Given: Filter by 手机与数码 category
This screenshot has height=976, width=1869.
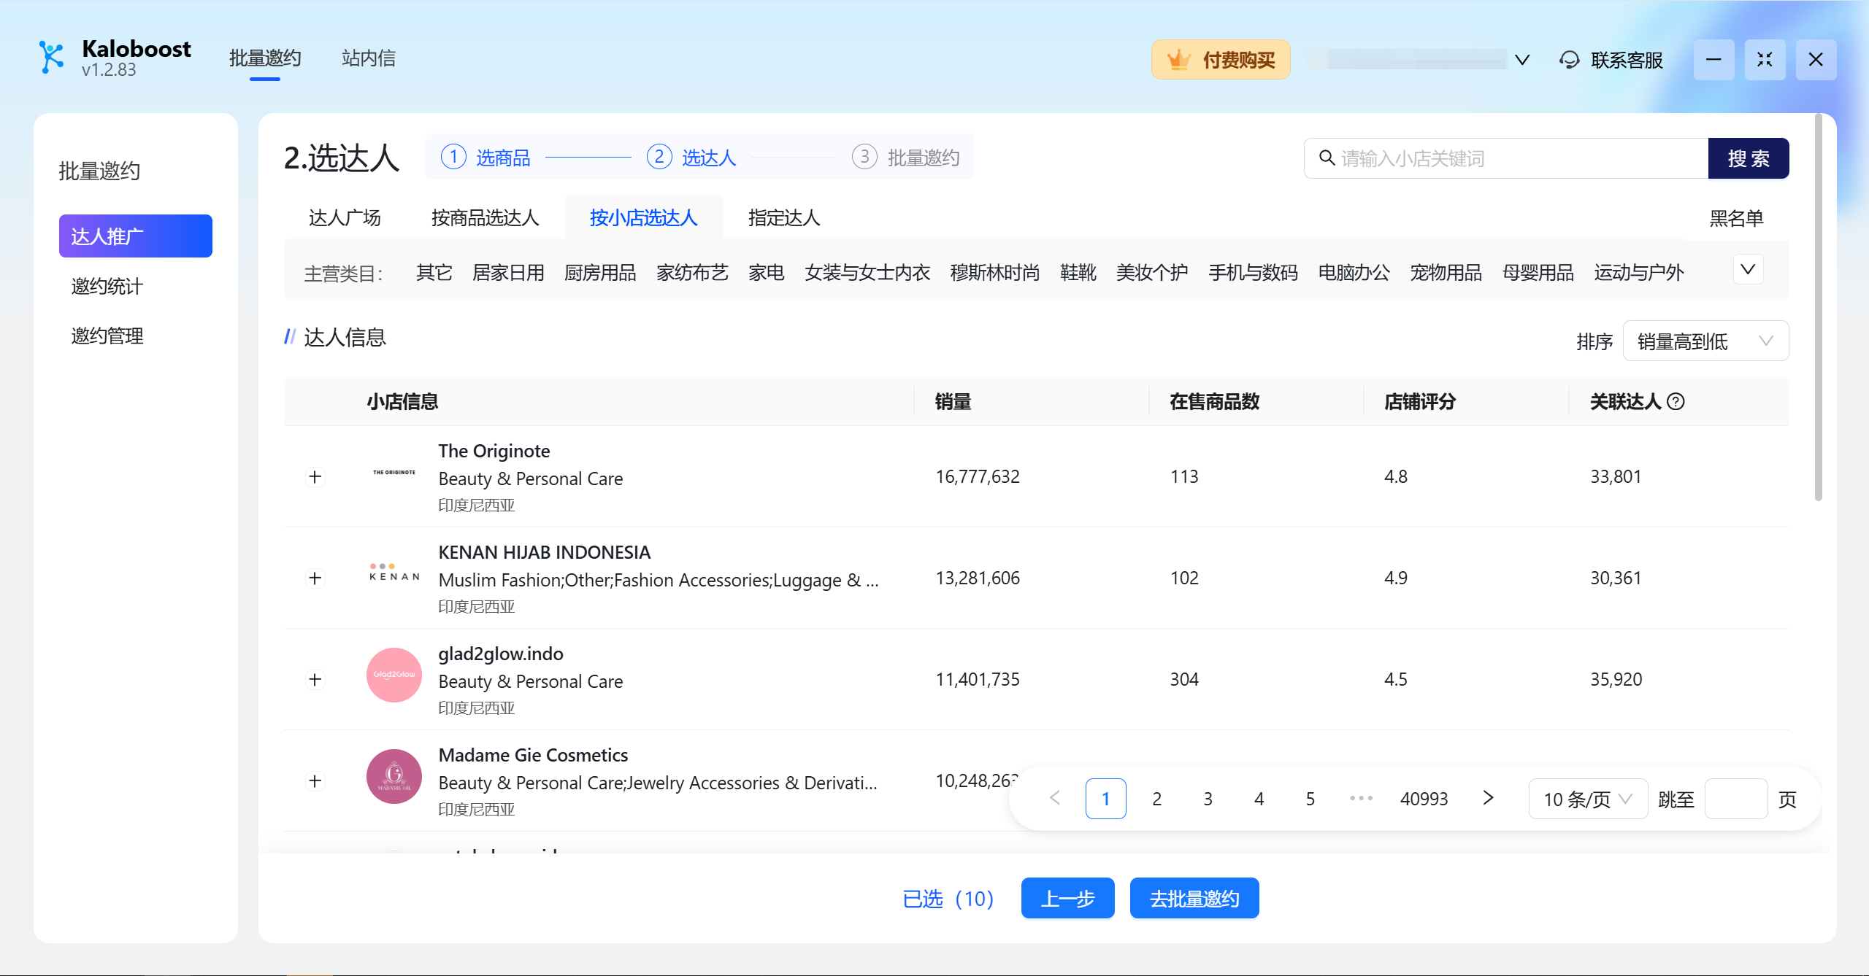Looking at the screenshot, I should [1253, 273].
